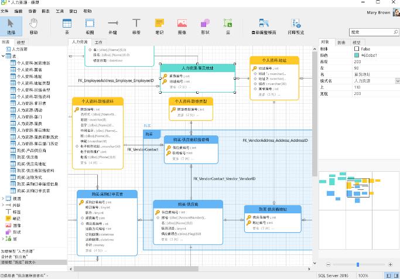Open the 帮助 menu
This screenshot has height=279, width=400.
coord(87,11)
